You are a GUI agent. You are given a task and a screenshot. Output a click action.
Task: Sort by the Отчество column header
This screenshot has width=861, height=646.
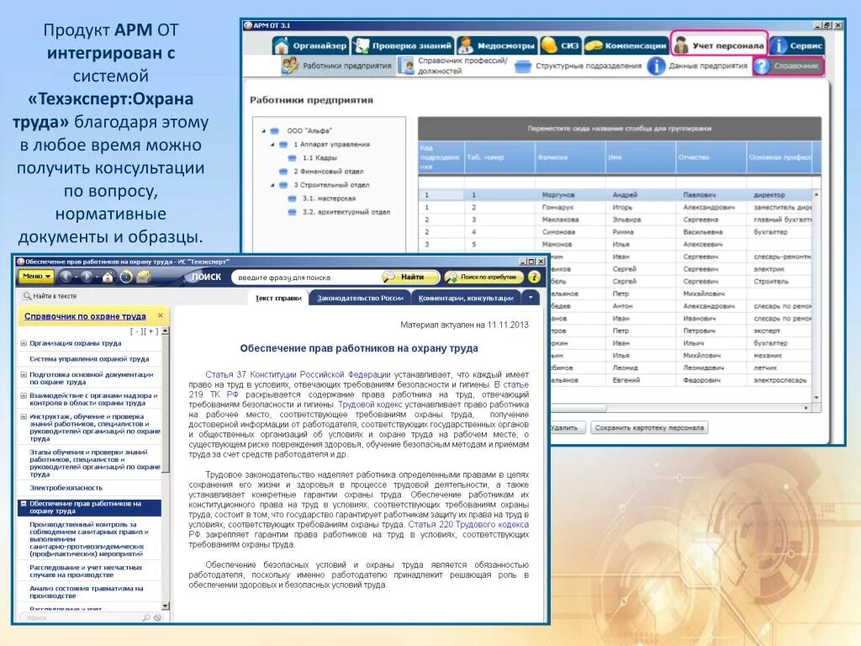711,157
